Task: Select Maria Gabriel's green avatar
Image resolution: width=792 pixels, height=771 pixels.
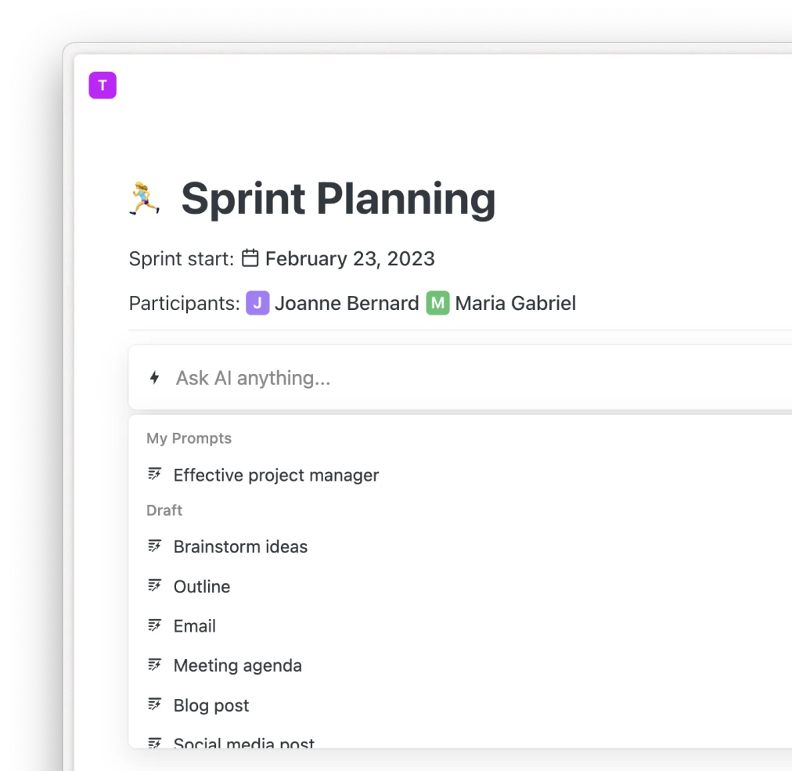Action: (437, 302)
